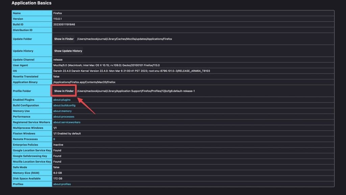
Task: Open the about:serviceworkers link
Action: coord(67,122)
